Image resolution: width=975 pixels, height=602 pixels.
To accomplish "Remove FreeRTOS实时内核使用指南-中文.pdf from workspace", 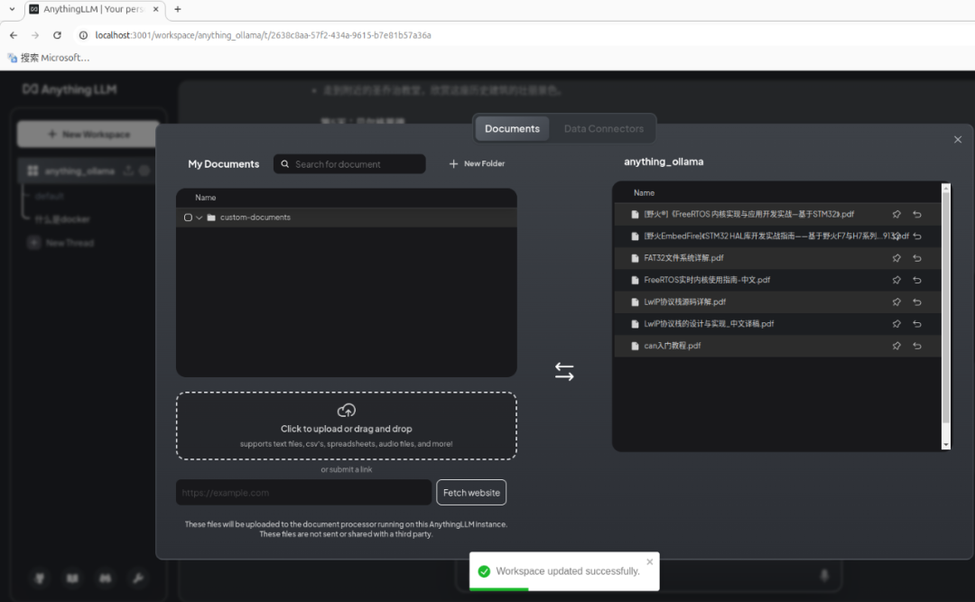I will point(917,280).
